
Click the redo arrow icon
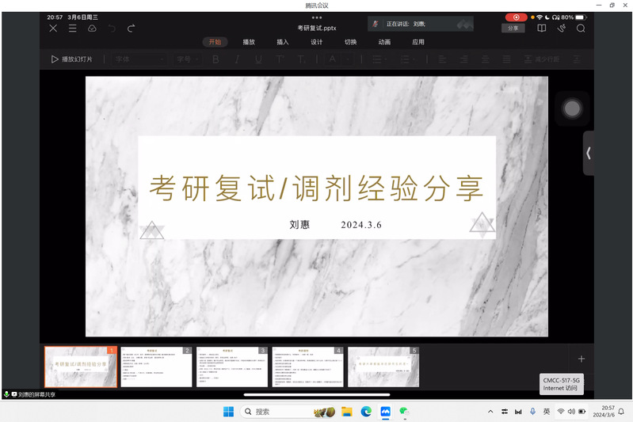point(132,29)
